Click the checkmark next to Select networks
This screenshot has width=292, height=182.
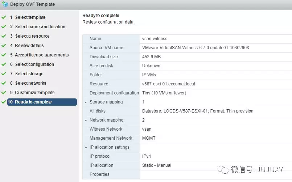4,83
